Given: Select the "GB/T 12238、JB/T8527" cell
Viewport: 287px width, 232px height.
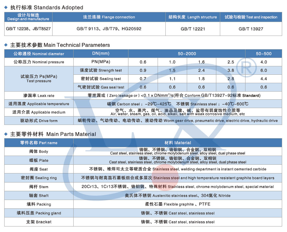Looking at the screenshot, I should coord(28,29).
